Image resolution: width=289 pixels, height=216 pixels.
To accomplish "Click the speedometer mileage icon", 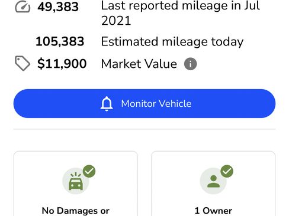I will (23, 7).
